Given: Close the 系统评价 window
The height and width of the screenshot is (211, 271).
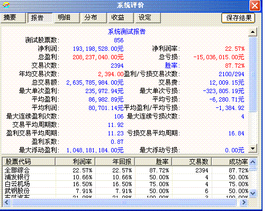Looking at the screenshot, I should pos(255,5).
